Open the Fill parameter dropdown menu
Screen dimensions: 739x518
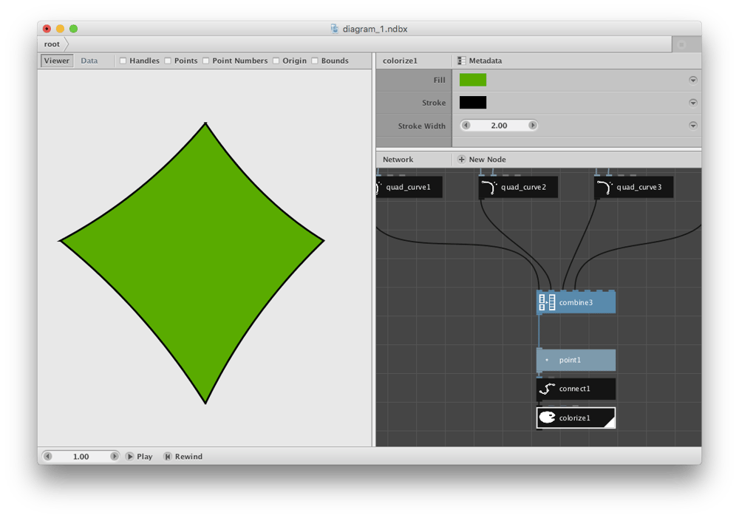tap(693, 80)
